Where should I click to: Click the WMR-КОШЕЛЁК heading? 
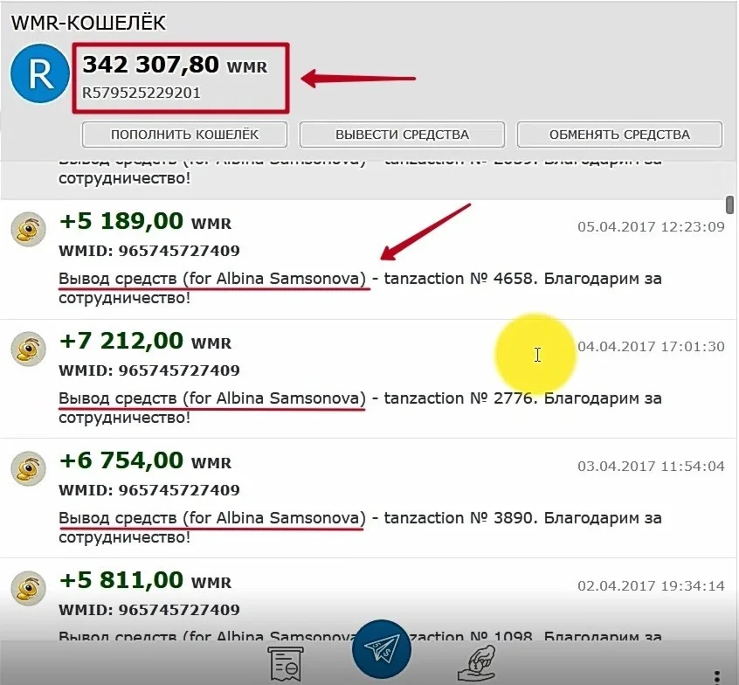point(88,23)
